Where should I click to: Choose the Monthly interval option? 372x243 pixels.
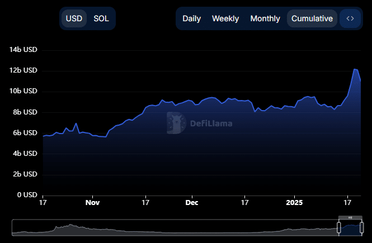pos(265,18)
